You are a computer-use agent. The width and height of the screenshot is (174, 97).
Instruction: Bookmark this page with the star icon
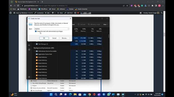coord(127,6)
